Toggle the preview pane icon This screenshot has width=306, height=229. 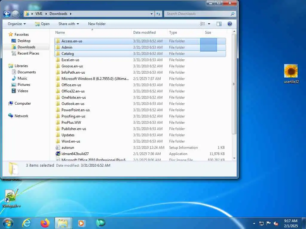219,24
